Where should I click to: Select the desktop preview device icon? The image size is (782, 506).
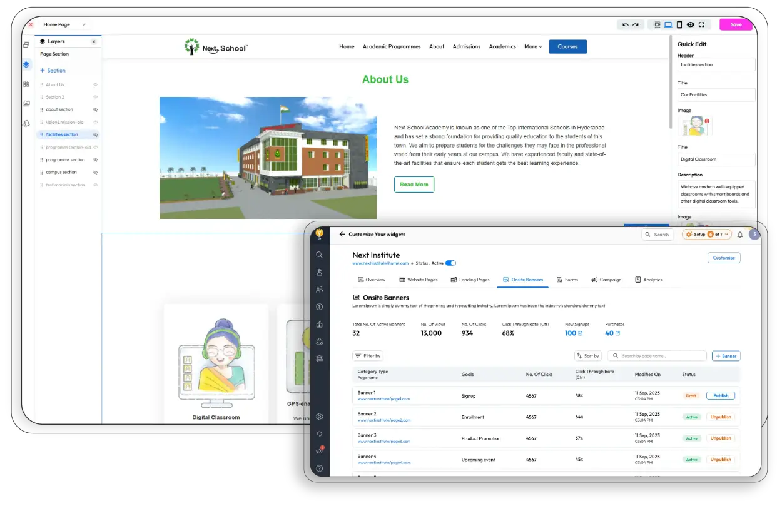pos(668,24)
